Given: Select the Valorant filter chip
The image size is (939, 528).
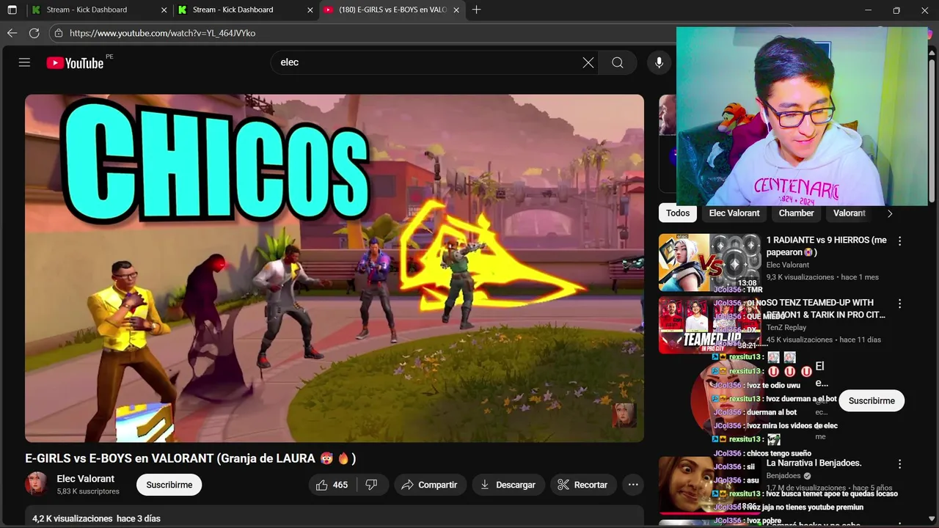Looking at the screenshot, I should (849, 213).
